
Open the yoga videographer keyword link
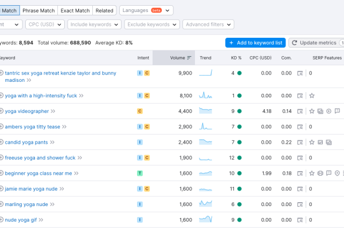click(x=27, y=111)
